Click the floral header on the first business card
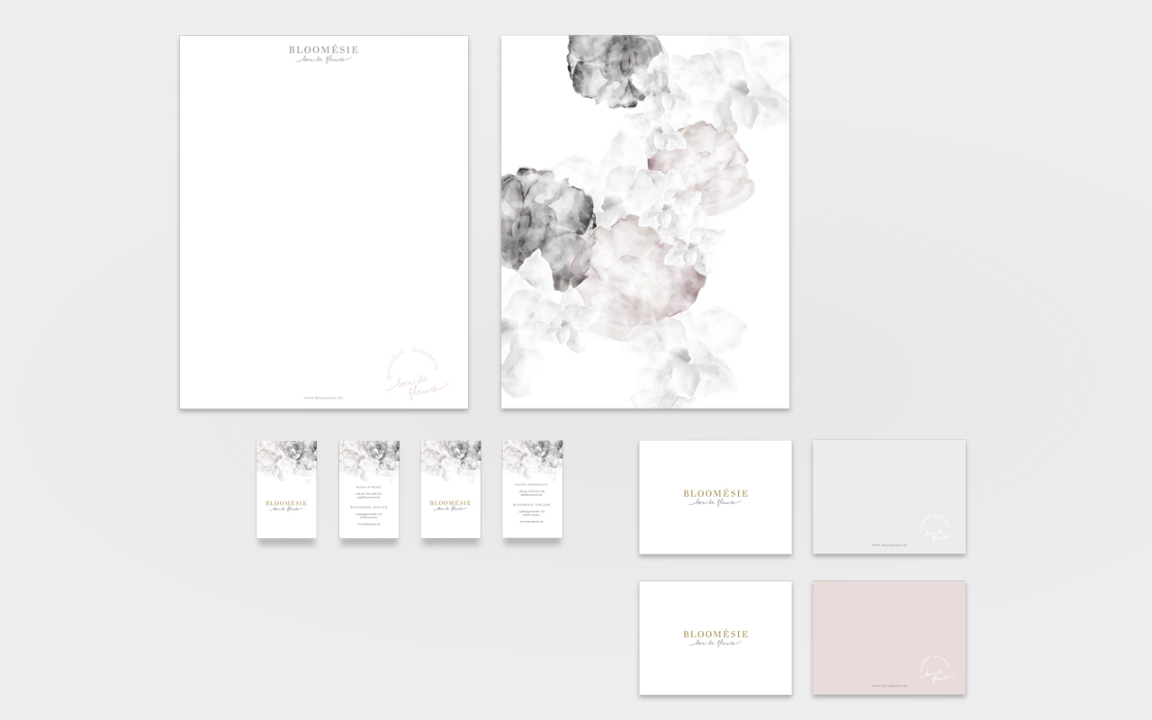 (x=286, y=457)
